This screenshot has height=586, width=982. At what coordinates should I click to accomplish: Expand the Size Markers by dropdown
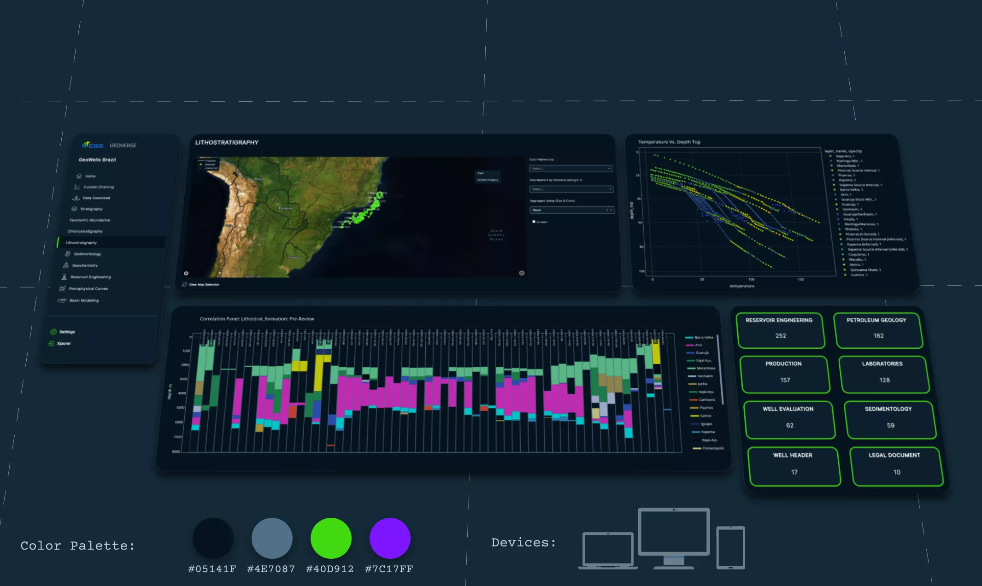point(570,189)
